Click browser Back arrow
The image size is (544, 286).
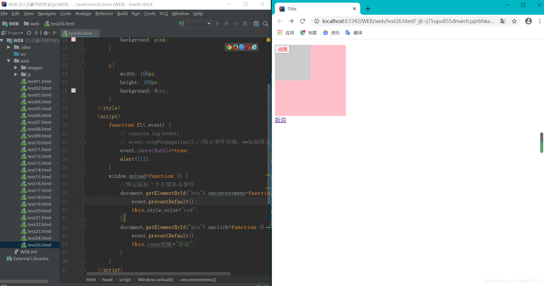tap(280, 21)
